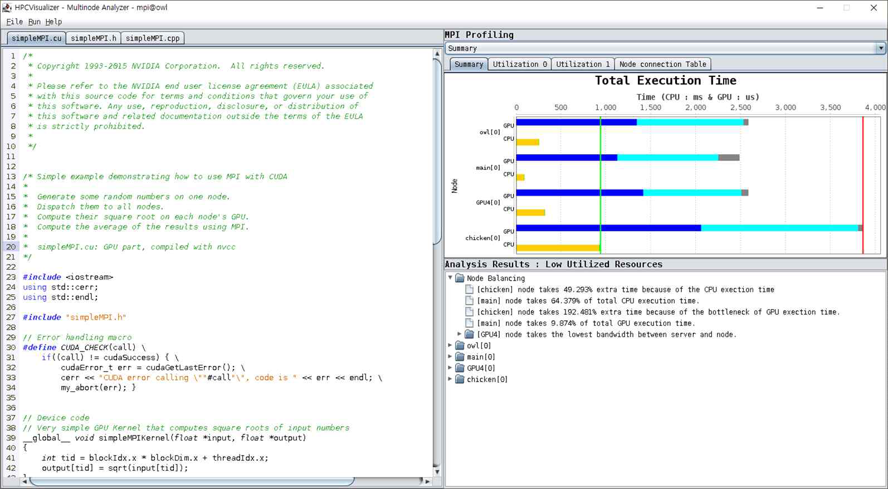Click the chicken[0] node axis label
Viewport: 888px width, 489px height.
coord(482,238)
